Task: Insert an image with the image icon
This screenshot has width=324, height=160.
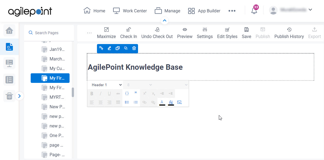Action: pos(179,102)
